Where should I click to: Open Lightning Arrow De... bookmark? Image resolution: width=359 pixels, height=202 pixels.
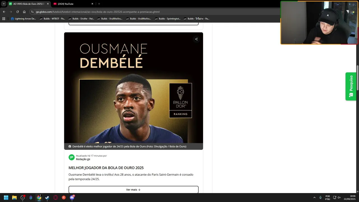tap(23, 19)
